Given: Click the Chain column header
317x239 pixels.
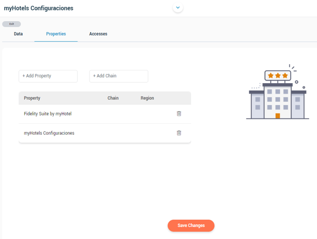Looking at the screenshot, I should (x=113, y=98).
